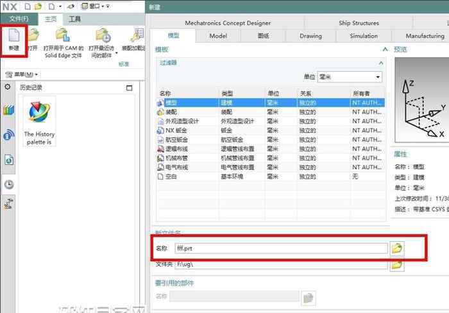This screenshot has width=449, height=313.
Task: Open dropdown arrow next to second new-file icon
Action: coord(60,6)
